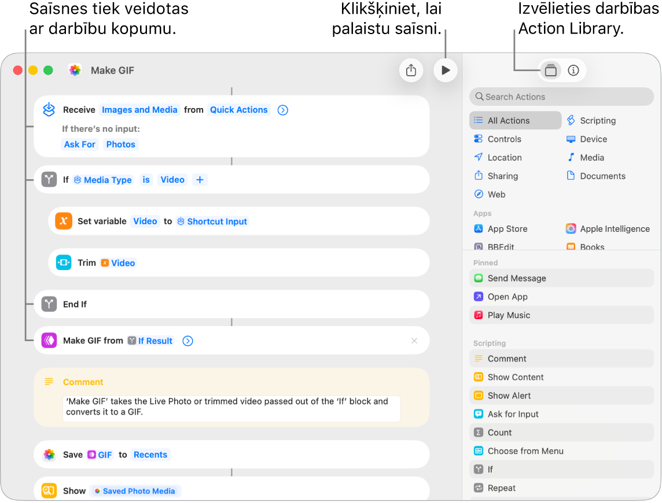Screen dimensions: 662x503
Task: Share the Make GIF shortcut
Action: (411, 70)
